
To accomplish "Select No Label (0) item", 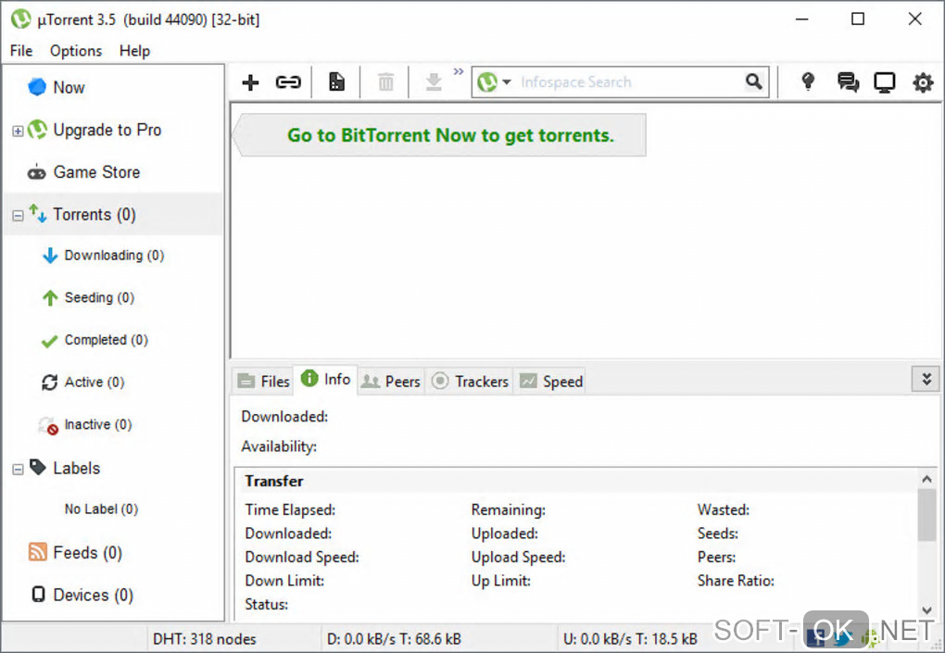I will (x=101, y=509).
